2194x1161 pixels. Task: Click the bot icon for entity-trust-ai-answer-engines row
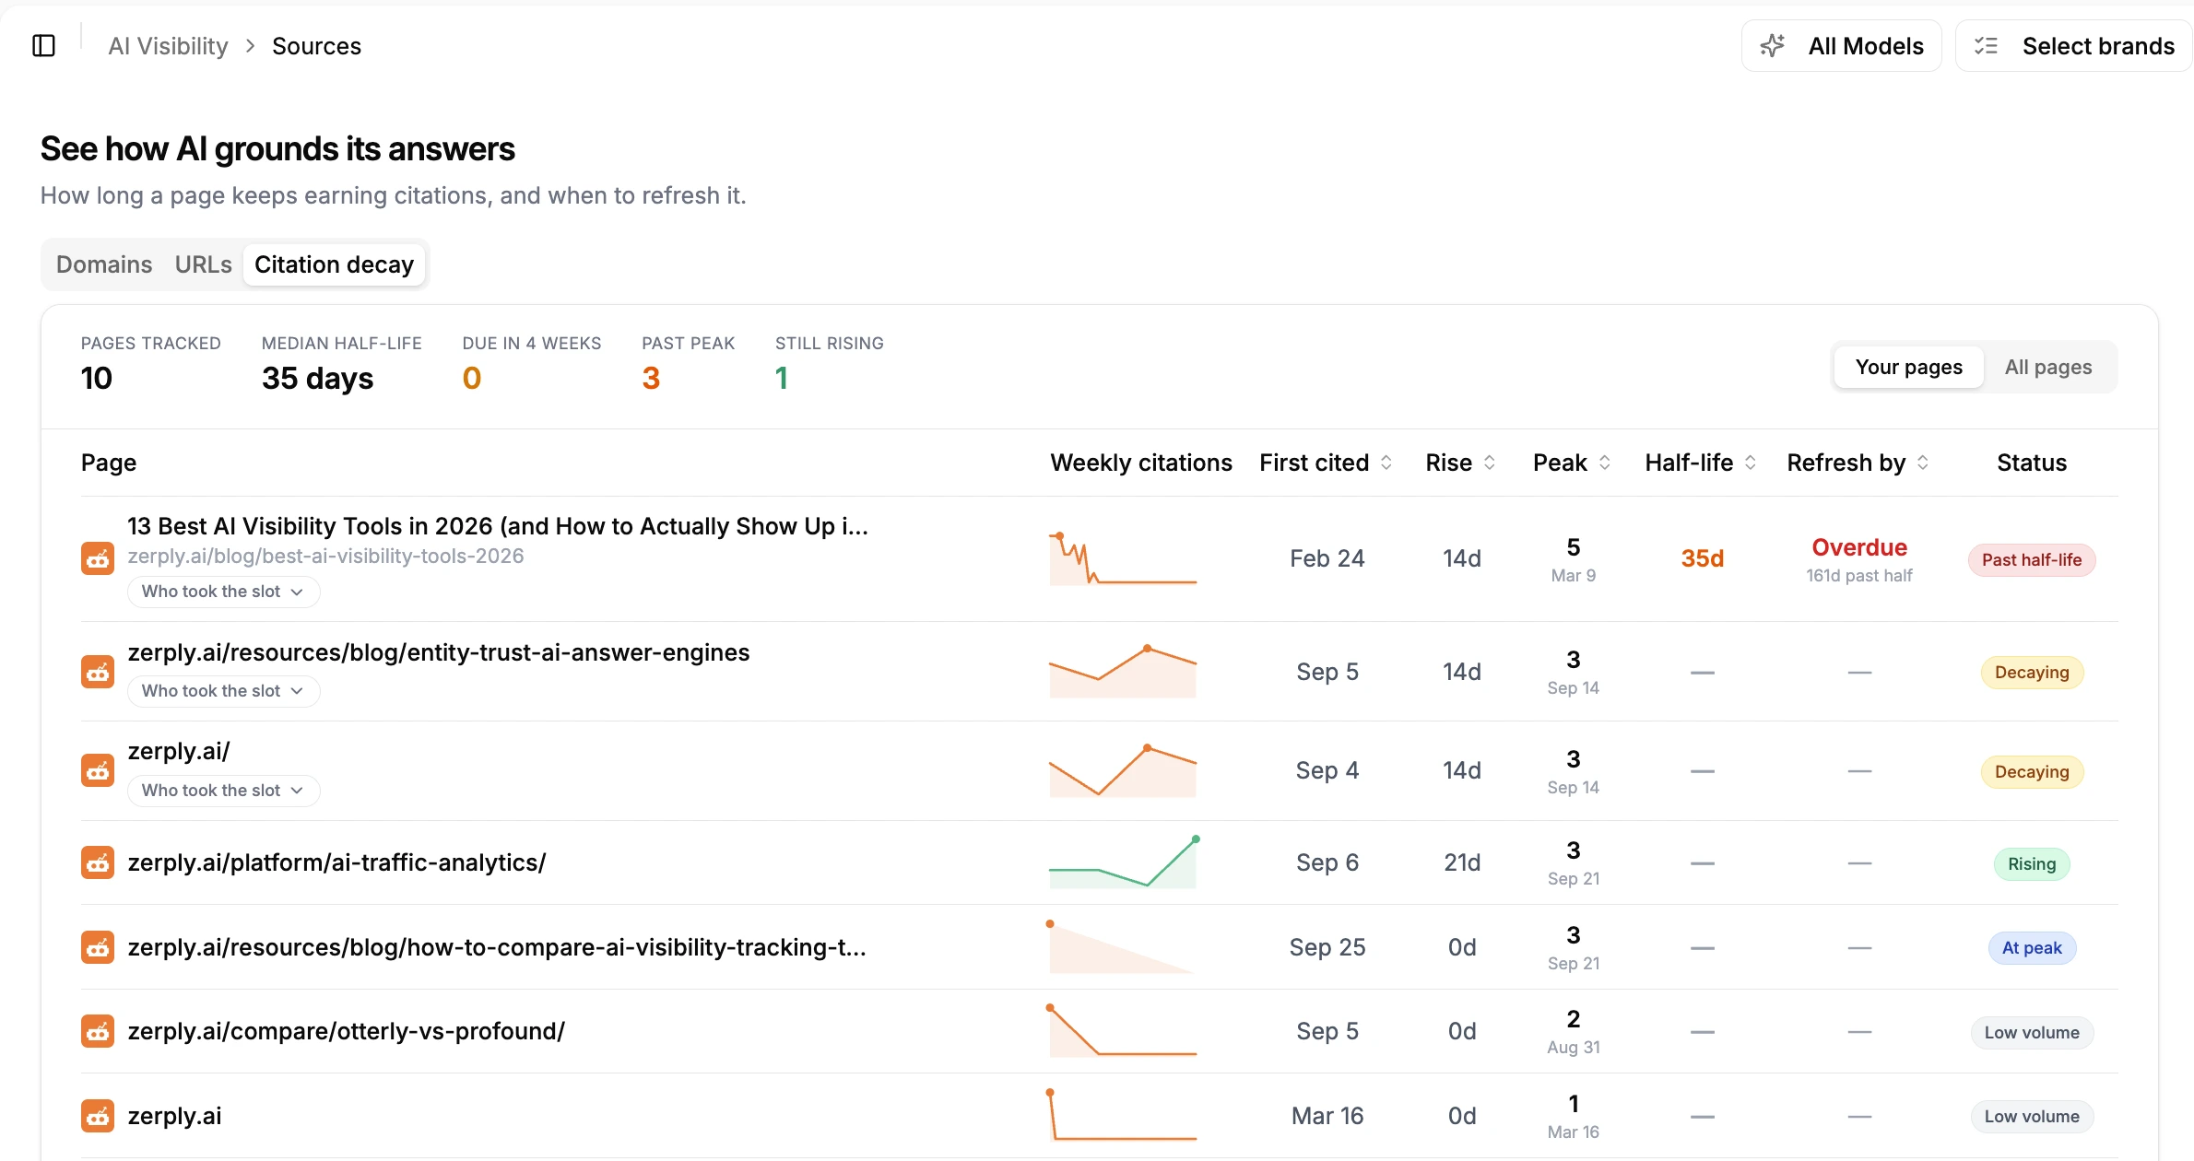point(98,672)
